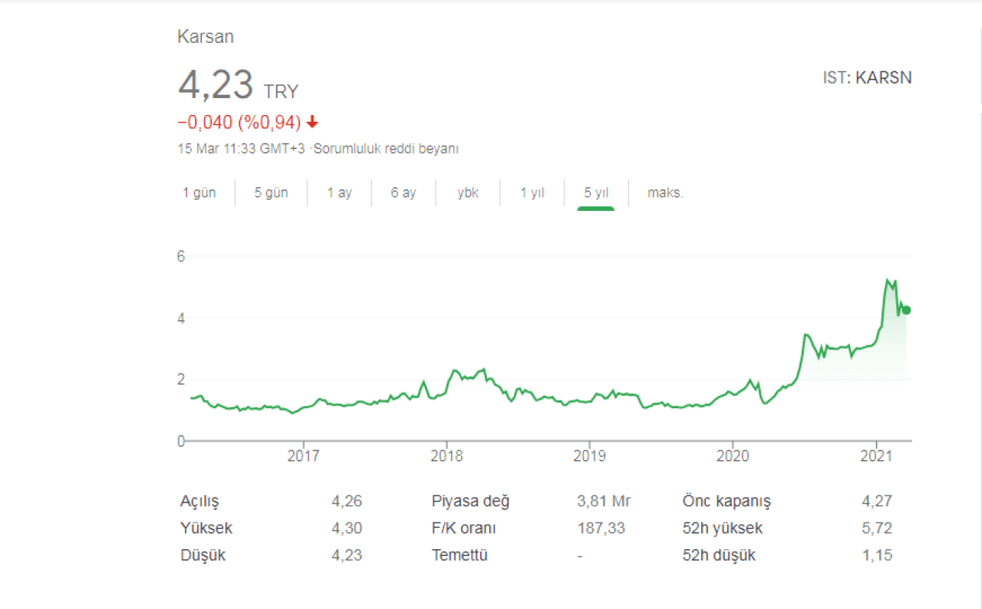Click the y-axis value 4 on chart
This screenshot has width=982, height=609.
pos(182,318)
